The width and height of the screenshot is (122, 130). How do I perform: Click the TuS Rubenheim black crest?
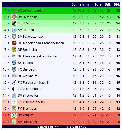click(x=13, y=89)
